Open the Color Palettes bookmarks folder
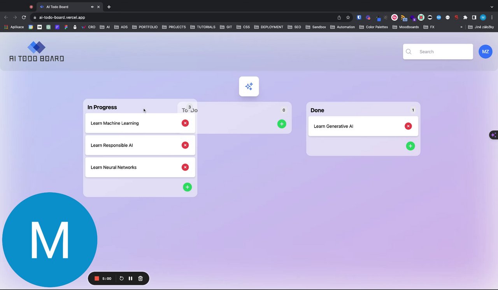The width and height of the screenshot is (498, 290). (x=374, y=27)
